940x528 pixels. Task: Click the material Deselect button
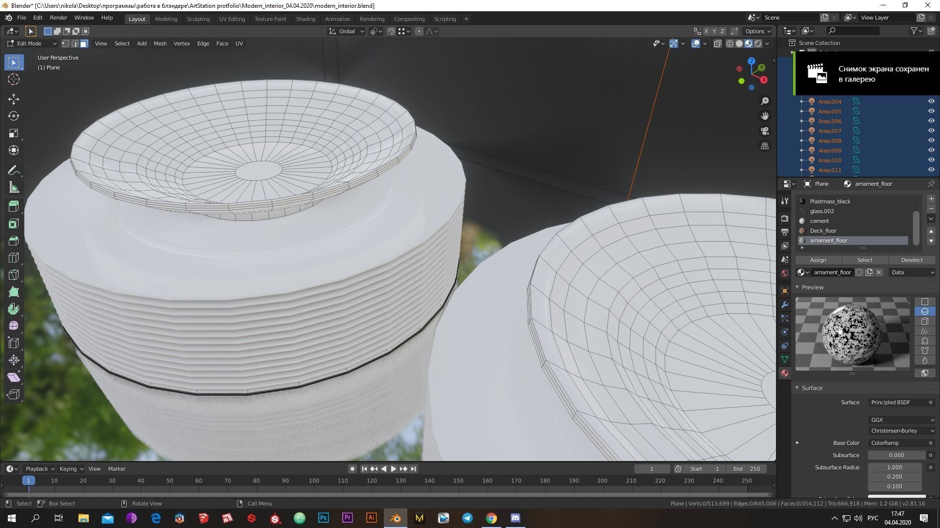pos(912,260)
